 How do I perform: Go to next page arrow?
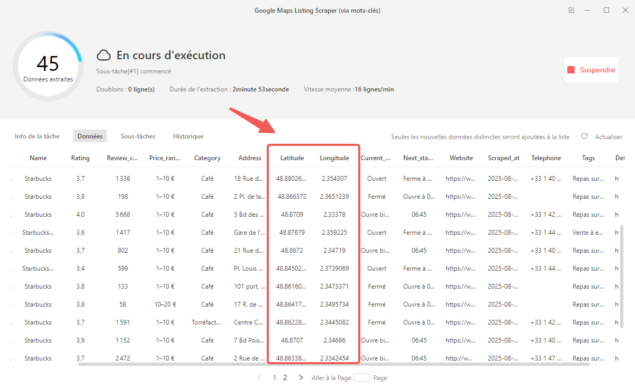[301, 378]
